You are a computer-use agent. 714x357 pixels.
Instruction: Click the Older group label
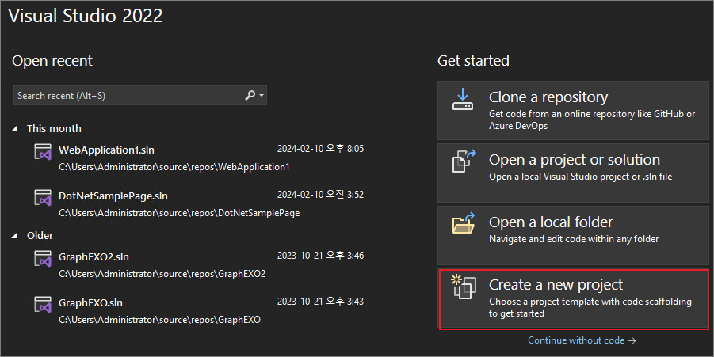coord(40,236)
